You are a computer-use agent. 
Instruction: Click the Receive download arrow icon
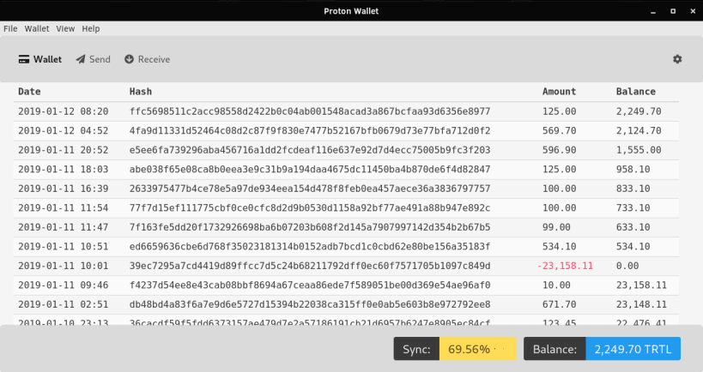point(129,59)
